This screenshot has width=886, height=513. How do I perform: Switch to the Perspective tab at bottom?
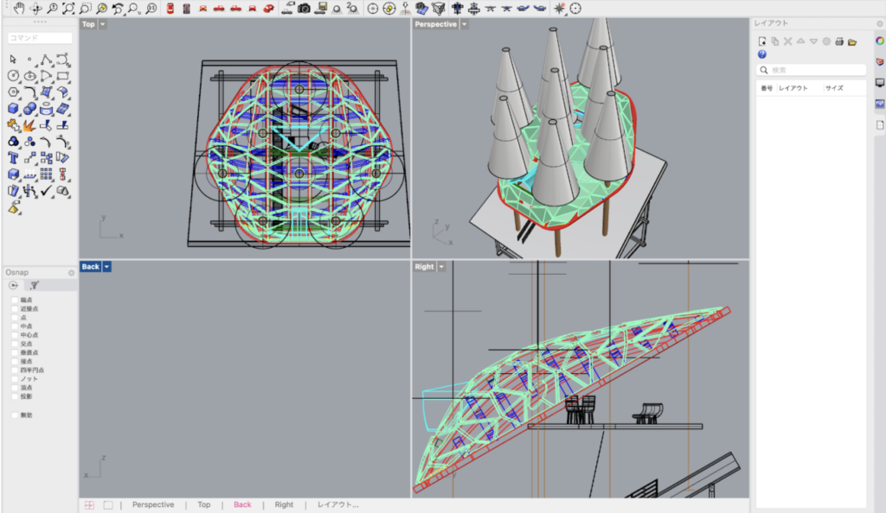[153, 504]
